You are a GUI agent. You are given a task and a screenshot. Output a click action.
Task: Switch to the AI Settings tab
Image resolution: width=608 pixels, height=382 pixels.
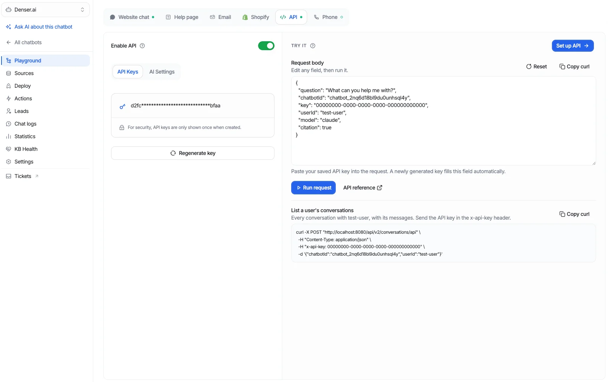pos(162,72)
